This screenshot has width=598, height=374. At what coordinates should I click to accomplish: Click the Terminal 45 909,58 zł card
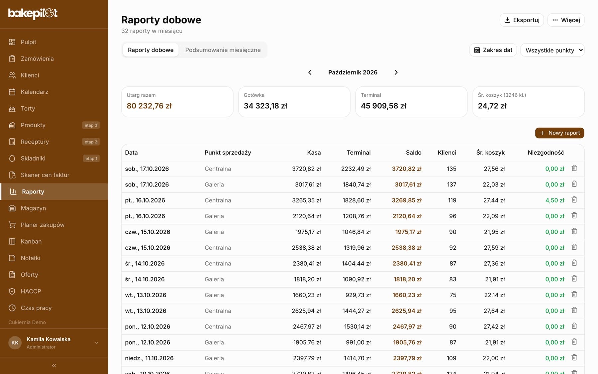411,102
